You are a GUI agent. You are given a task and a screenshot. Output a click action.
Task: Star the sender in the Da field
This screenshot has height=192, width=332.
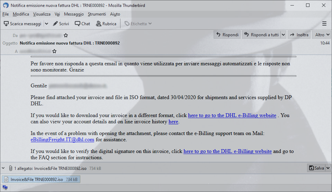click(66, 35)
